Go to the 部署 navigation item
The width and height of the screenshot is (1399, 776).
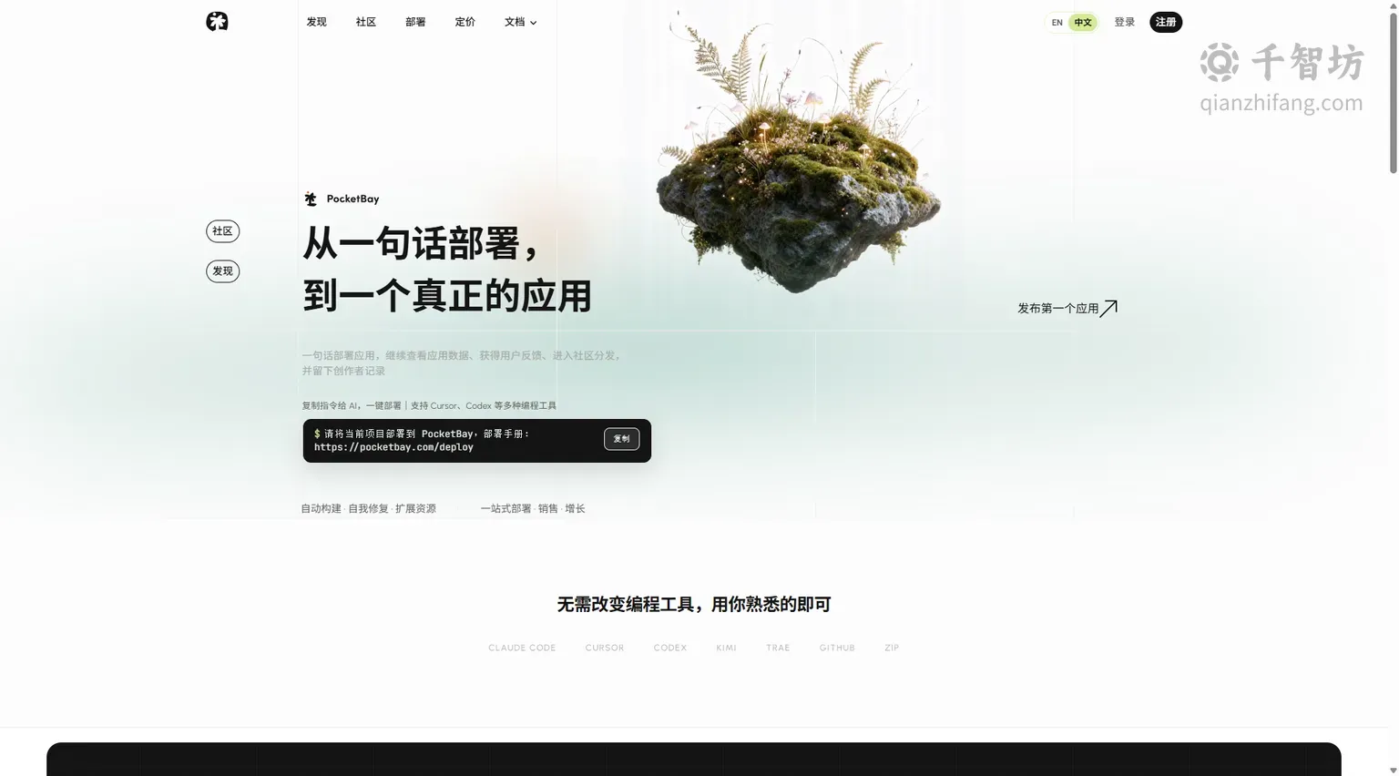(415, 22)
